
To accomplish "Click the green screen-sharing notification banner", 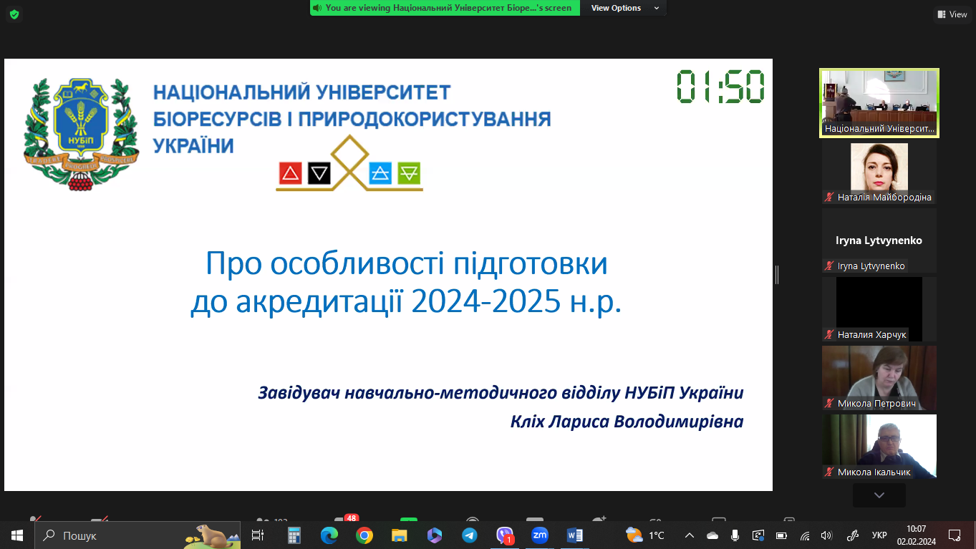I will (445, 8).
